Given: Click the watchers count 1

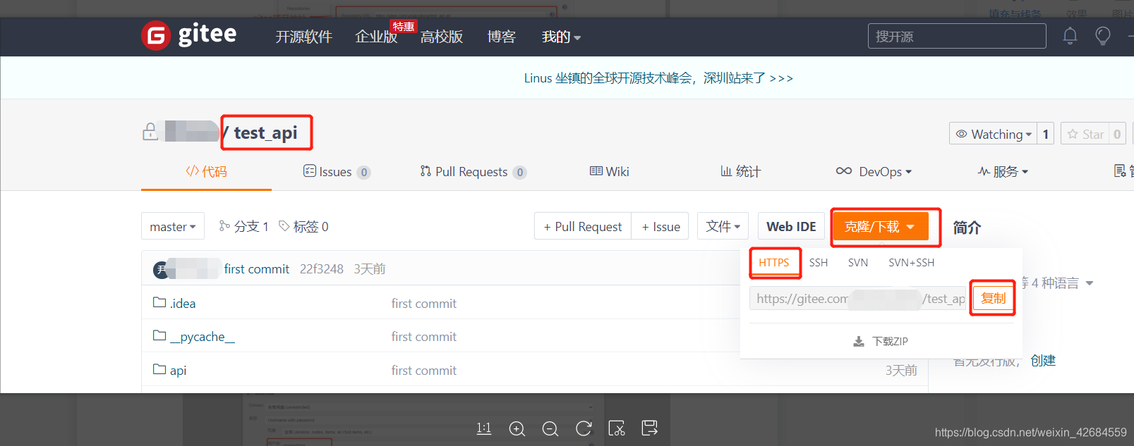Looking at the screenshot, I should point(1046,134).
